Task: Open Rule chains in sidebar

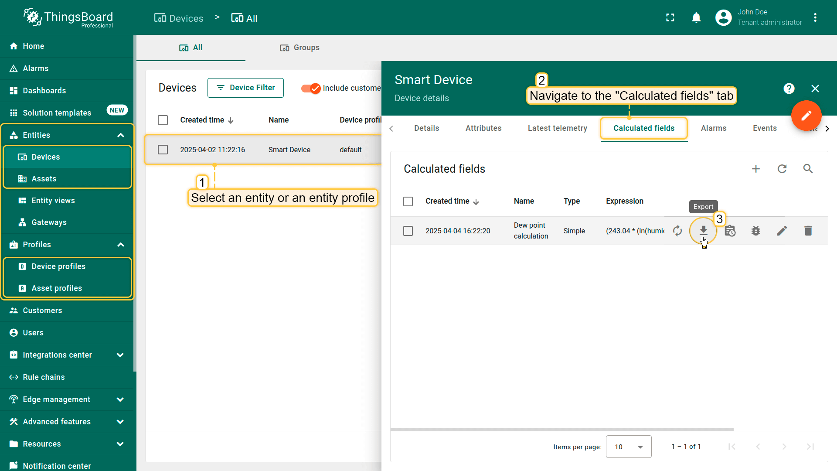Action: (x=44, y=377)
